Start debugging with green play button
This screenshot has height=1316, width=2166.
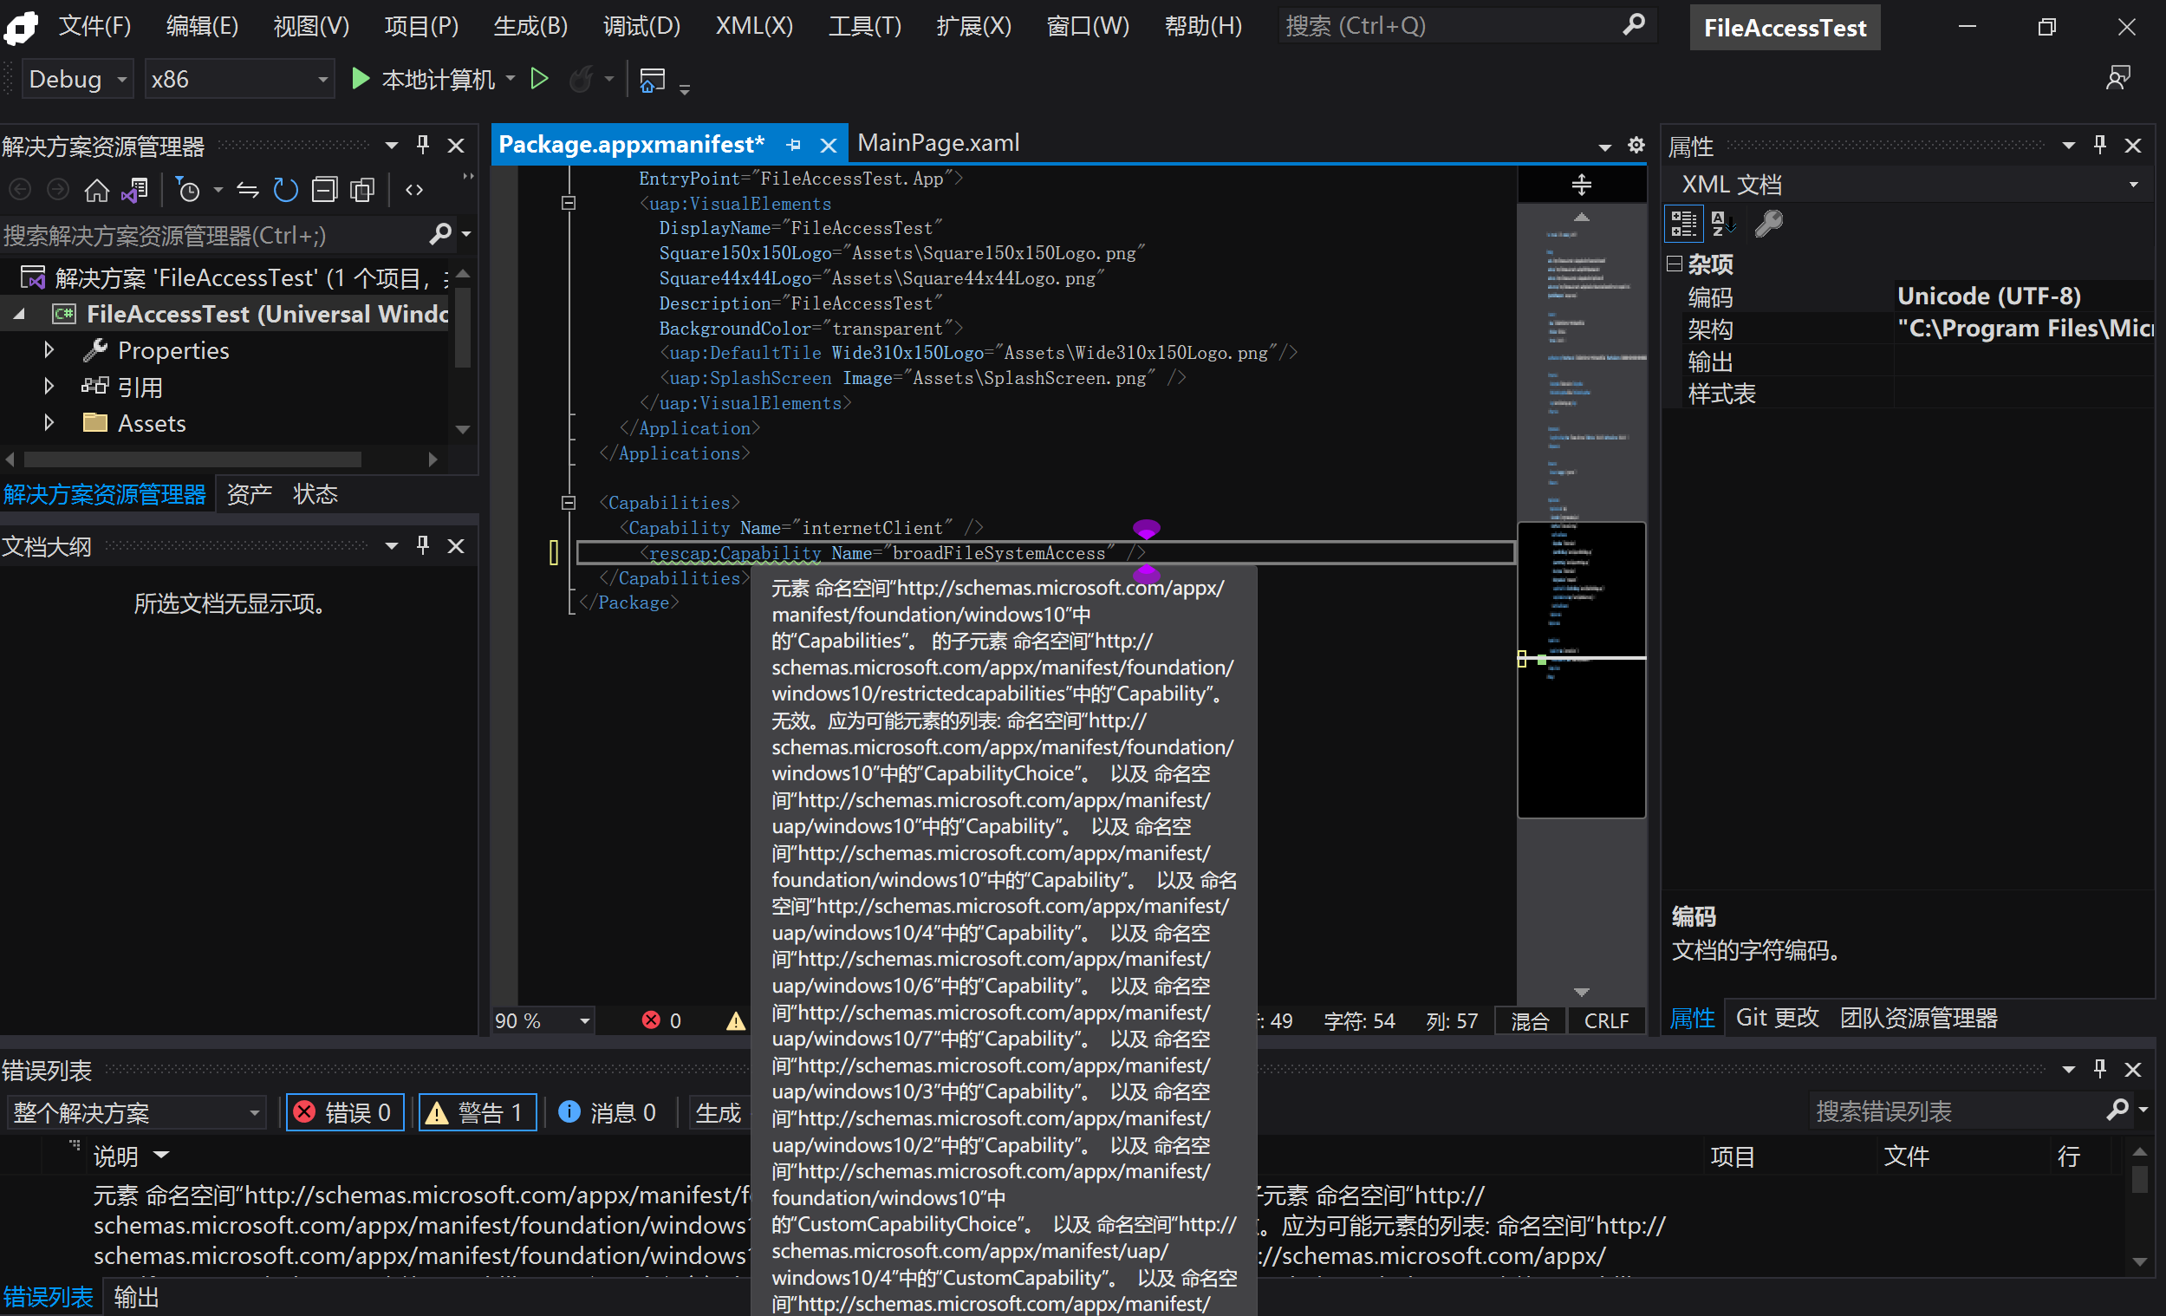pos(360,79)
